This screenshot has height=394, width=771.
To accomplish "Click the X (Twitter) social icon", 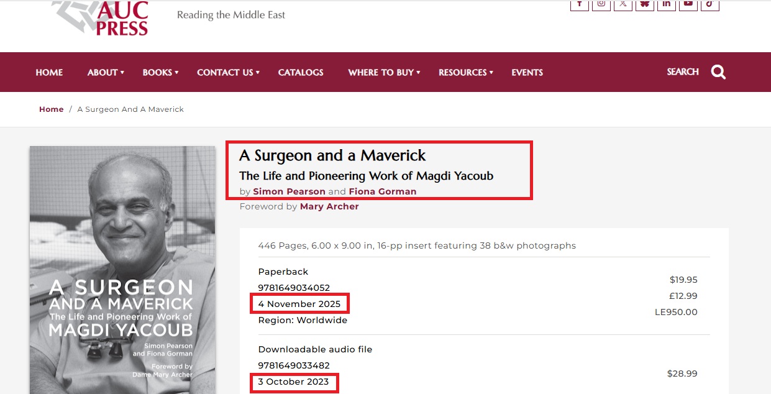I will tap(623, 4).
